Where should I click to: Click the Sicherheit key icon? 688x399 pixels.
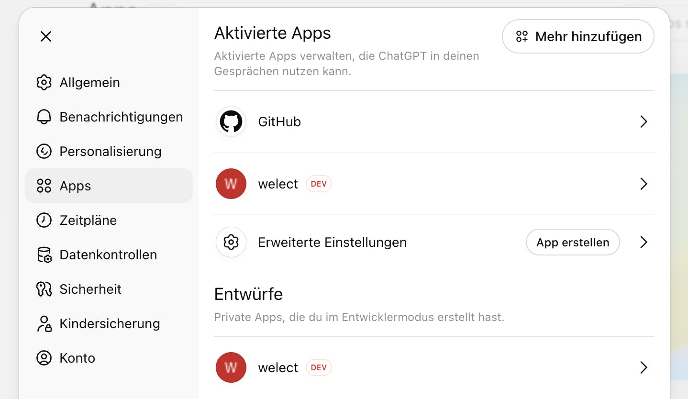(44, 289)
